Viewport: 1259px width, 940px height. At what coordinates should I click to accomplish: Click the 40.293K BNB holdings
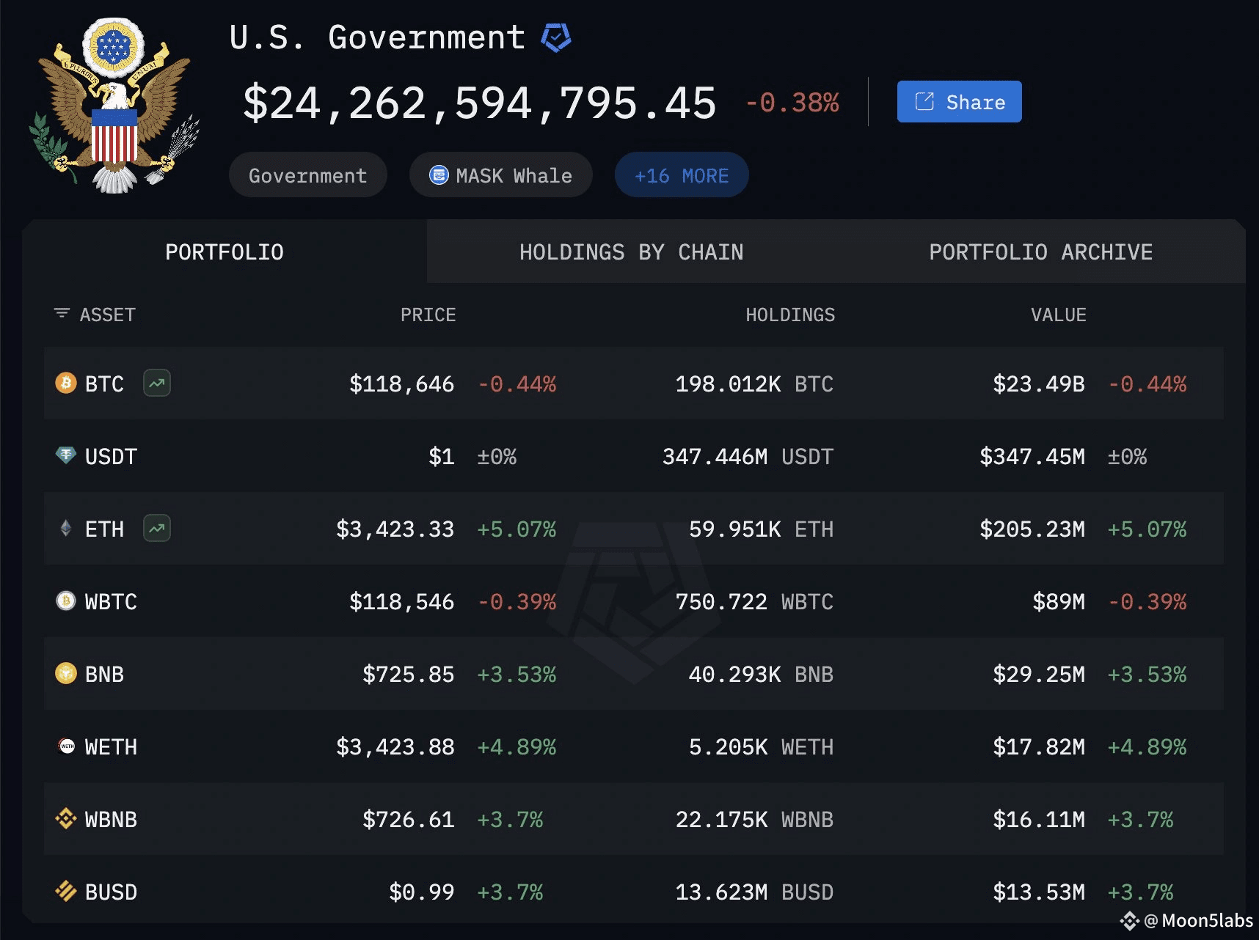[x=761, y=674]
